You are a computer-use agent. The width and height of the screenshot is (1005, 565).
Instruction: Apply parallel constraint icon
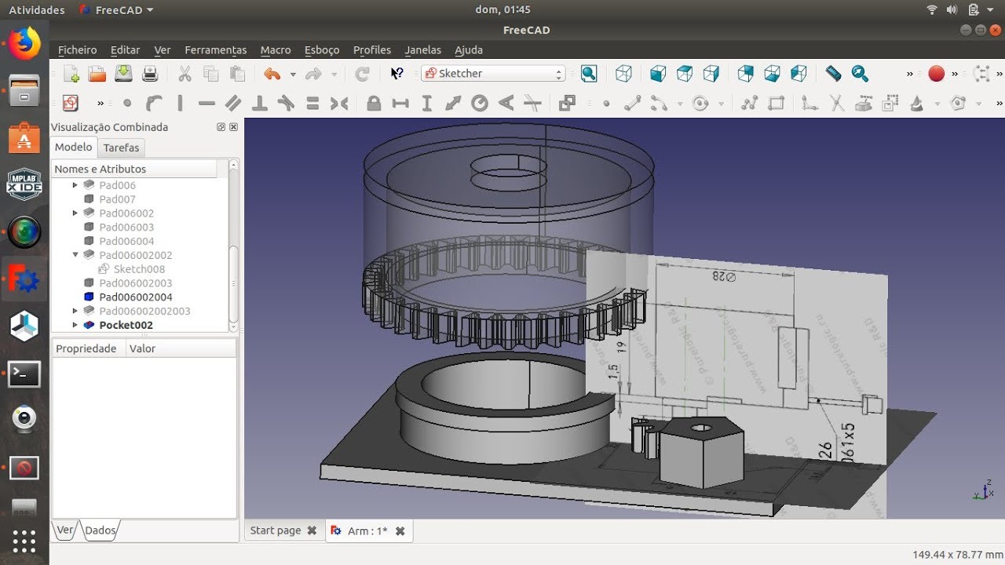pos(233,103)
